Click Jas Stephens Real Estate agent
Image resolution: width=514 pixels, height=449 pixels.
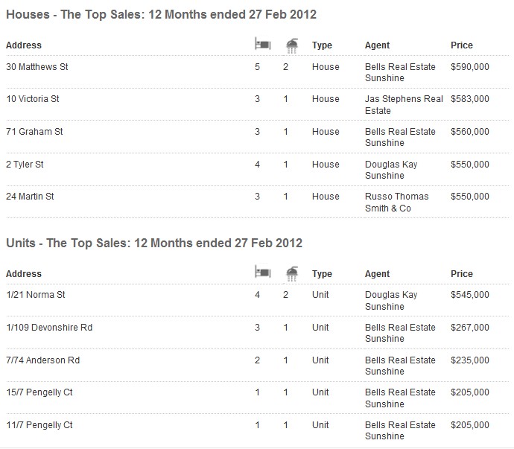coord(404,105)
